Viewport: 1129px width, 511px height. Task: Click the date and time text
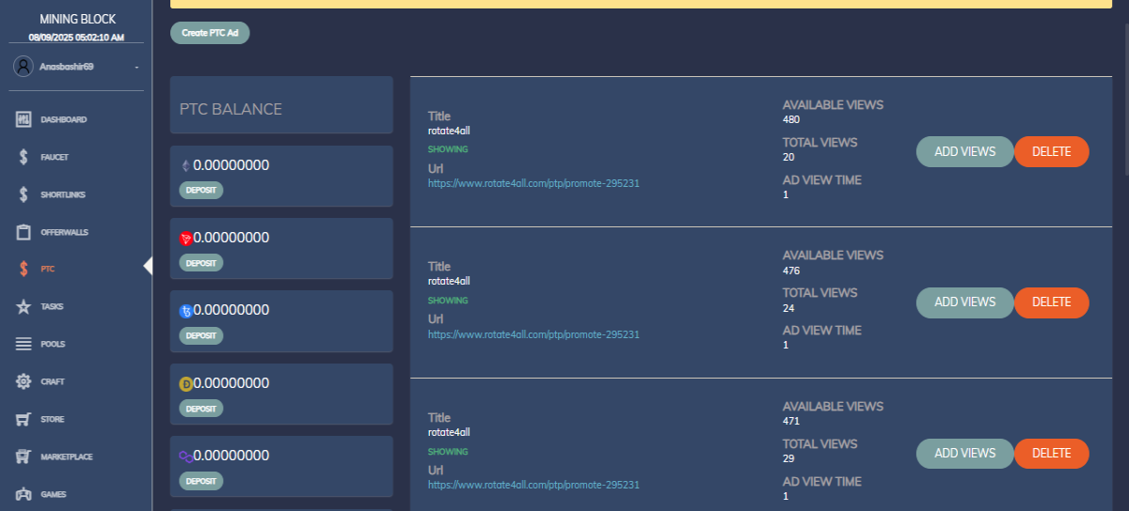(76, 38)
